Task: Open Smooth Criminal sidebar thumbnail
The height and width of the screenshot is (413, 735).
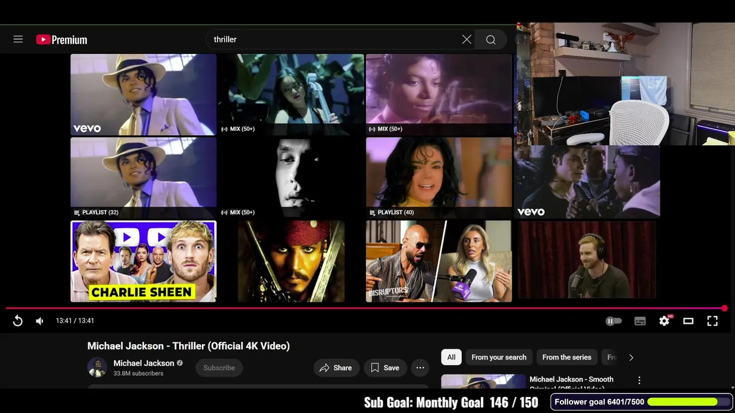Action: pyautogui.click(x=483, y=381)
